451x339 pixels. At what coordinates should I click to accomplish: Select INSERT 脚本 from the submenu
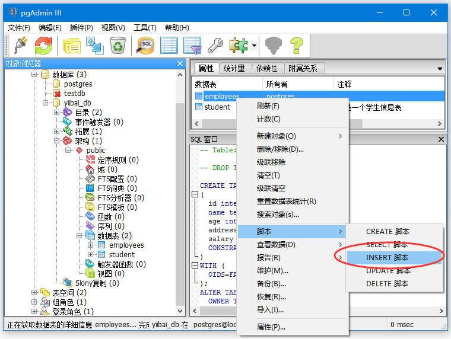pos(387,257)
